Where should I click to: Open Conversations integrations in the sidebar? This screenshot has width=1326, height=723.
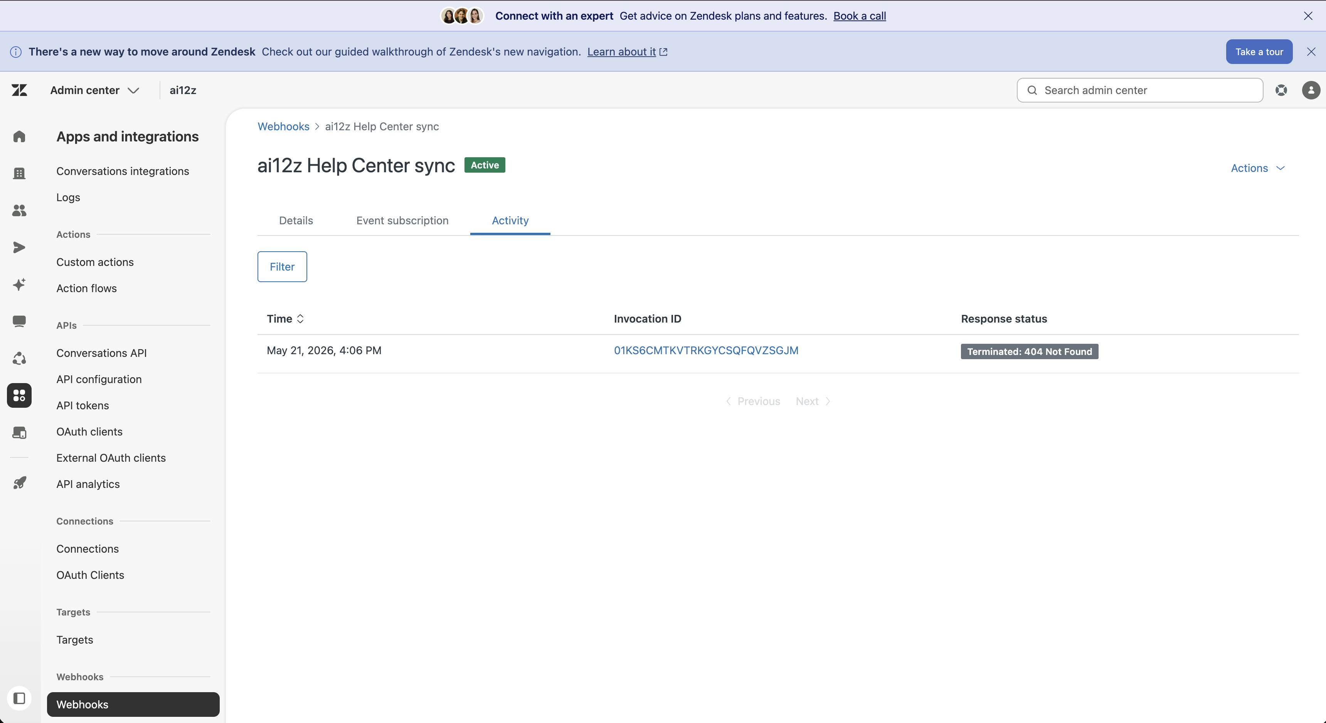click(x=123, y=172)
